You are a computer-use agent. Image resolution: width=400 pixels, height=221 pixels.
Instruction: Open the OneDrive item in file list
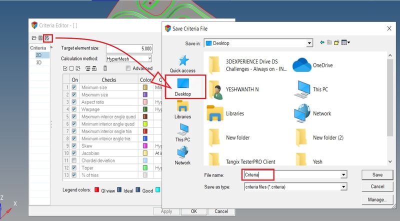[x=313, y=65]
